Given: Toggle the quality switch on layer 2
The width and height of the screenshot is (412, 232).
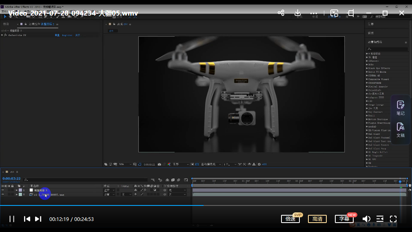Looking at the screenshot, I should coord(142,195).
